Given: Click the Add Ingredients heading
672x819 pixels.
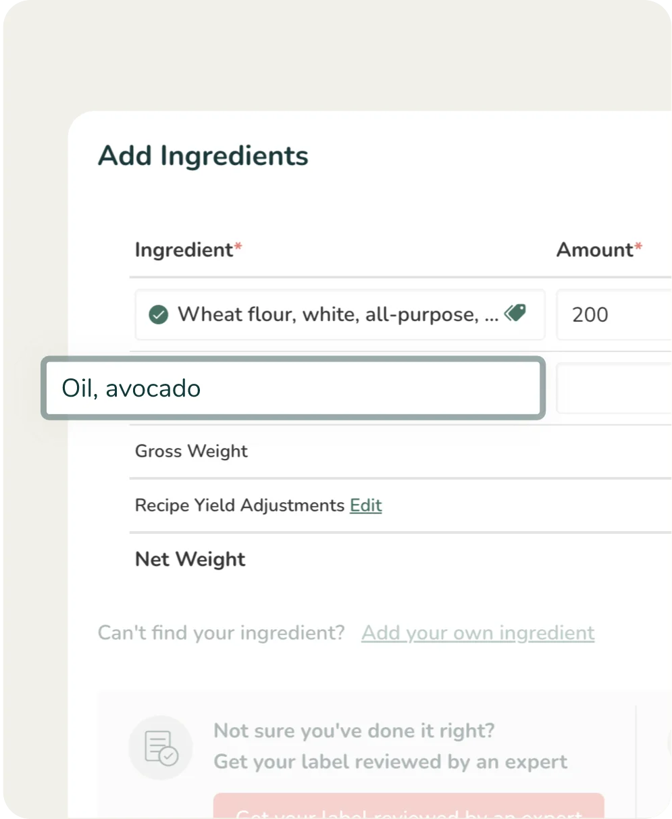Looking at the screenshot, I should pos(203,156).
